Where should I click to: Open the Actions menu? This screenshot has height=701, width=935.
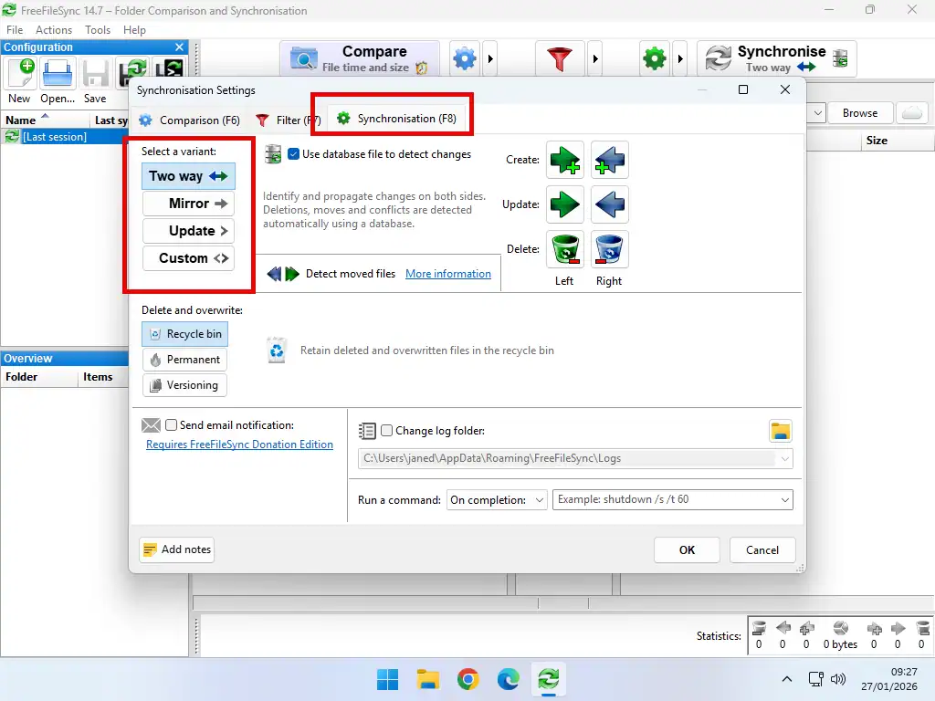tap(53, 29)
